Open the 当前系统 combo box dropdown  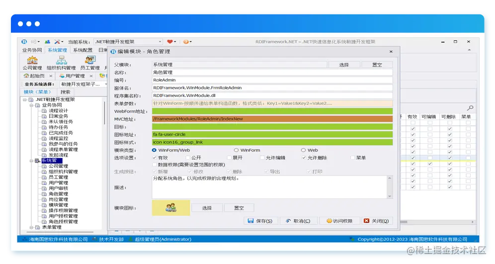[x=160, y=42]
